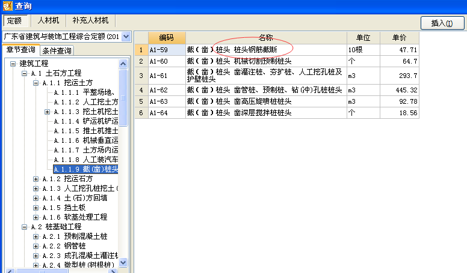Click 凿深层搅拌桩桩头 name cell
Viewport: 467px width, 273px height.
266,113
